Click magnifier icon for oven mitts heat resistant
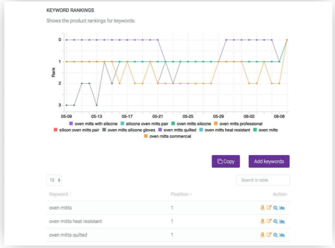 275,221
